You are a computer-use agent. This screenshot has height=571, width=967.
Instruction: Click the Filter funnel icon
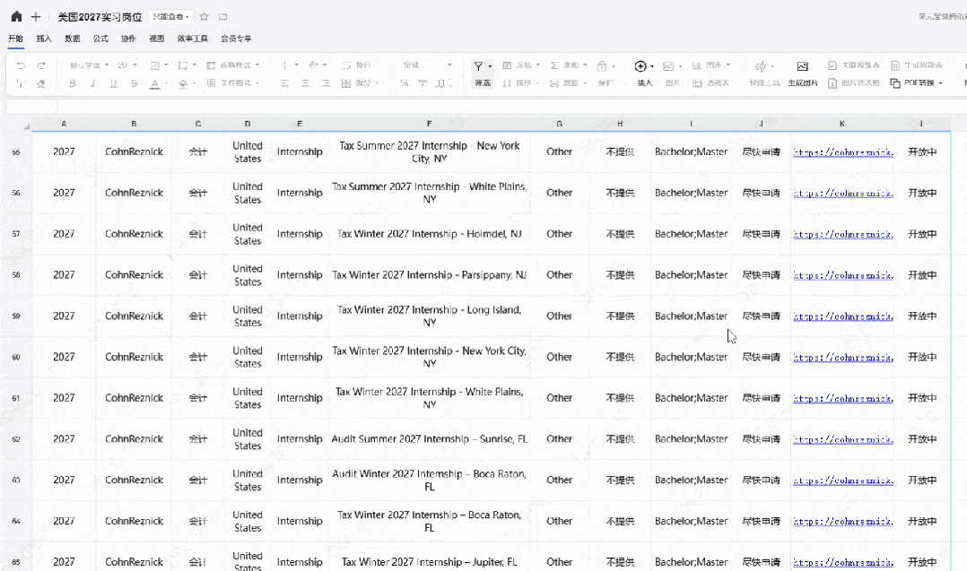click(478, 66)
